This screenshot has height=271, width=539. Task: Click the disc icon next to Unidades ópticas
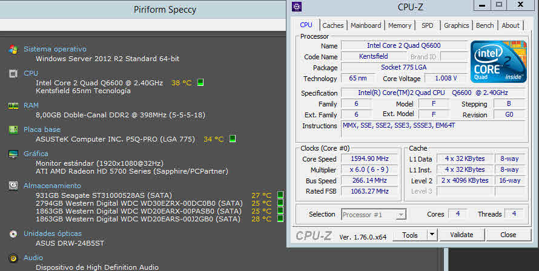click(13, 234)
